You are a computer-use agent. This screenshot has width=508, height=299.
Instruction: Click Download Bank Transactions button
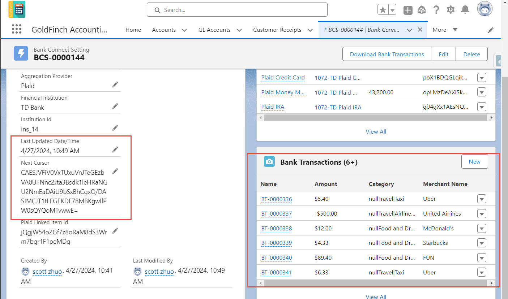click(x=387, y=54)
